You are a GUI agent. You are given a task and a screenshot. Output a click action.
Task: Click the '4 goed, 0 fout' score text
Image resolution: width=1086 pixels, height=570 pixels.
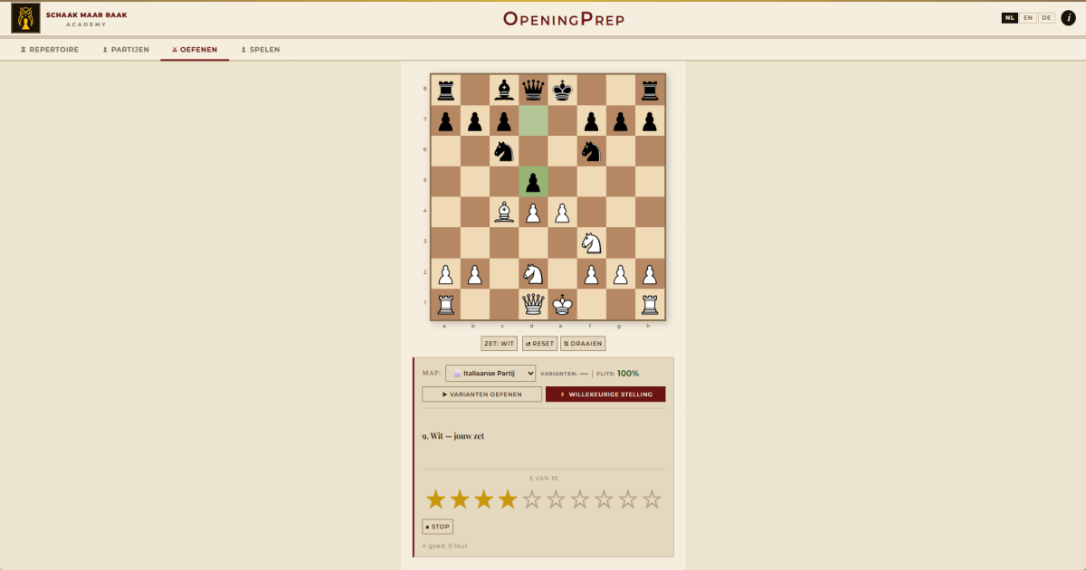445,546
